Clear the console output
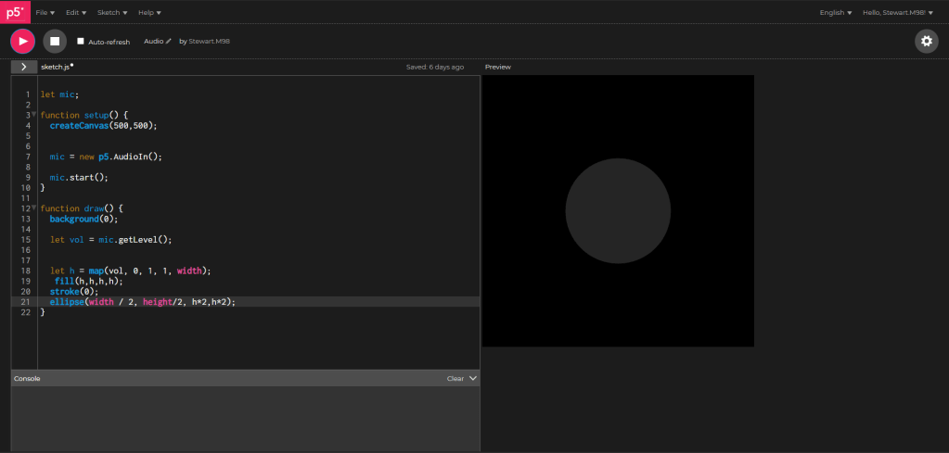Screen dimensions: 949x453 (x=455, y=378)
